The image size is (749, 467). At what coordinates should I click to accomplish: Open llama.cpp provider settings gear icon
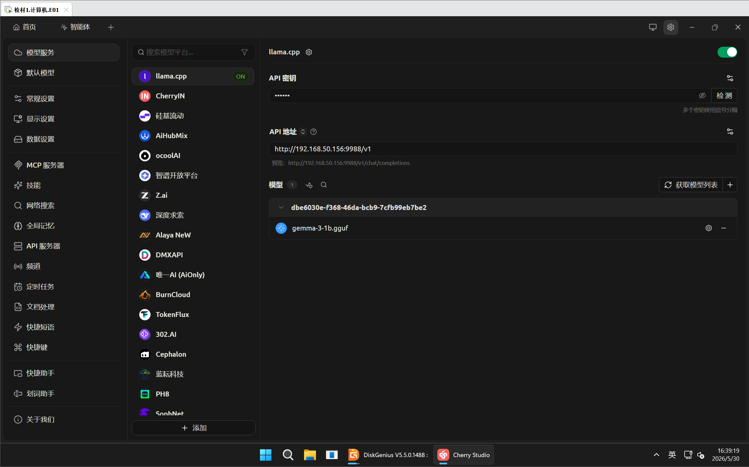click(x=309, y=52)
